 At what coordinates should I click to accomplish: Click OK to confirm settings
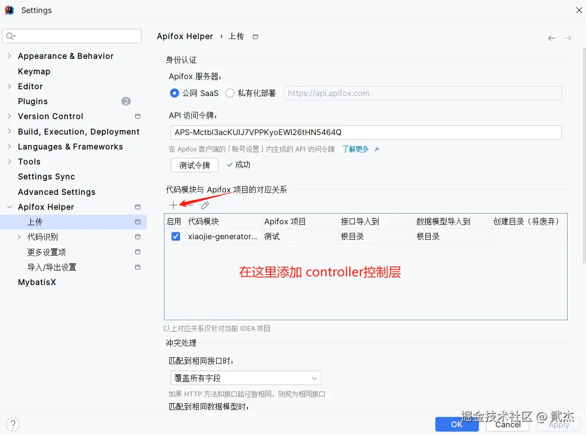tap(457, 424)
